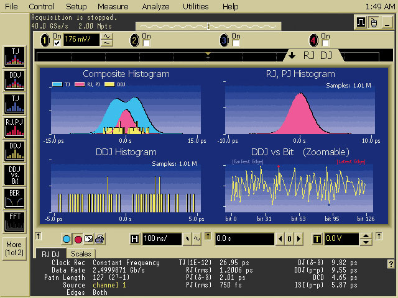
Task: Click the yellow DDJ legend swatch
Action: click(109, 84)
